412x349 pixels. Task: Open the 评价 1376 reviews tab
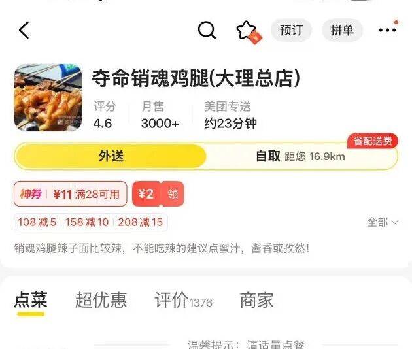(184, 300)
